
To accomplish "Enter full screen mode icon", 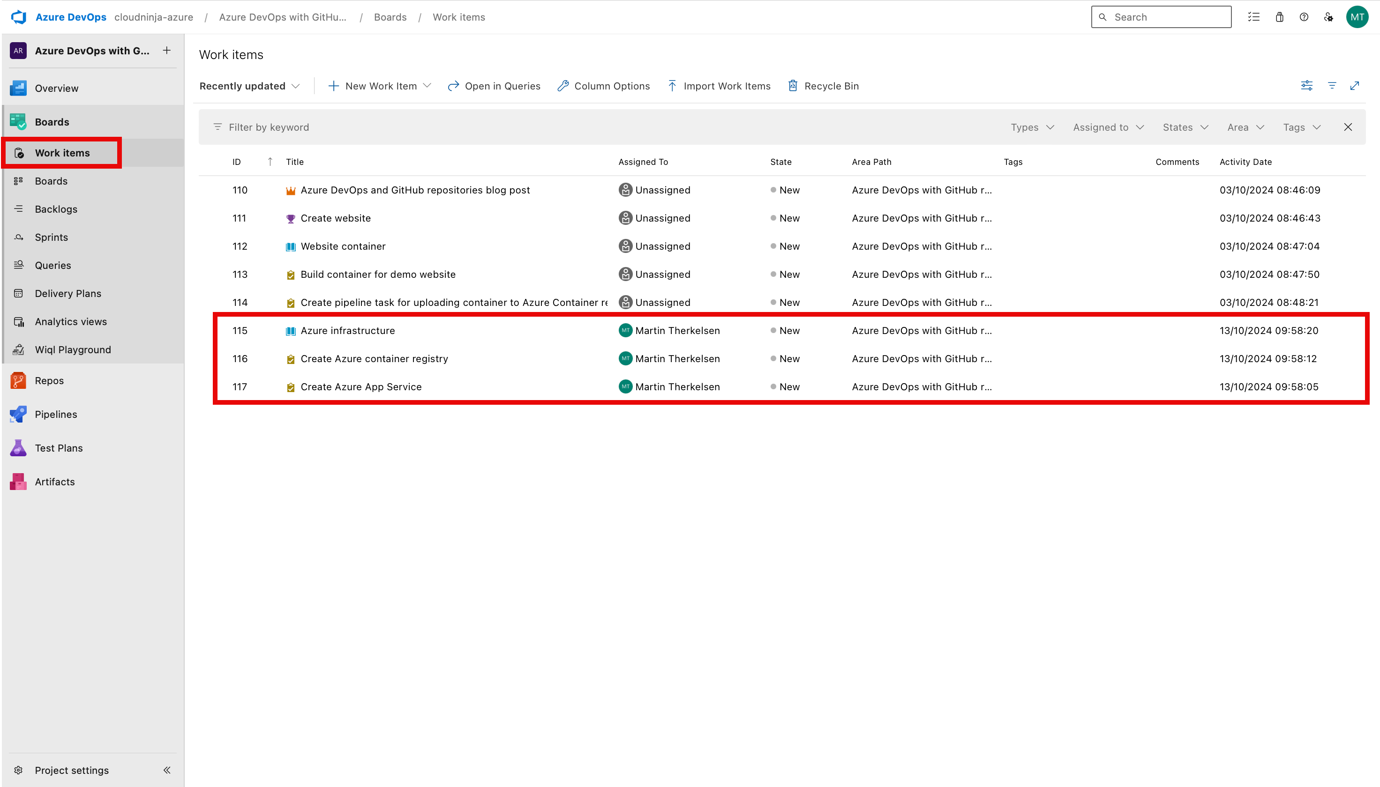I will 1355,85.
